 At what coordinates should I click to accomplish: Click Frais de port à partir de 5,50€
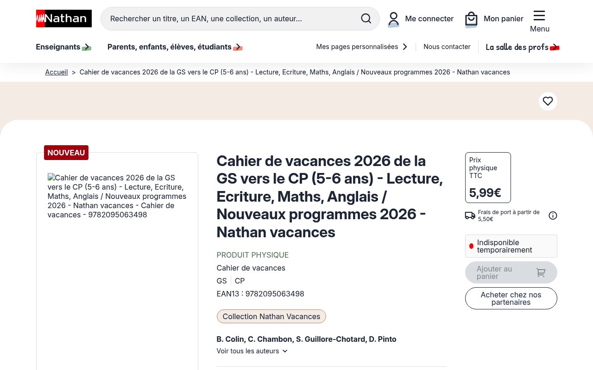pyautogui.click(x=509, y=216)
